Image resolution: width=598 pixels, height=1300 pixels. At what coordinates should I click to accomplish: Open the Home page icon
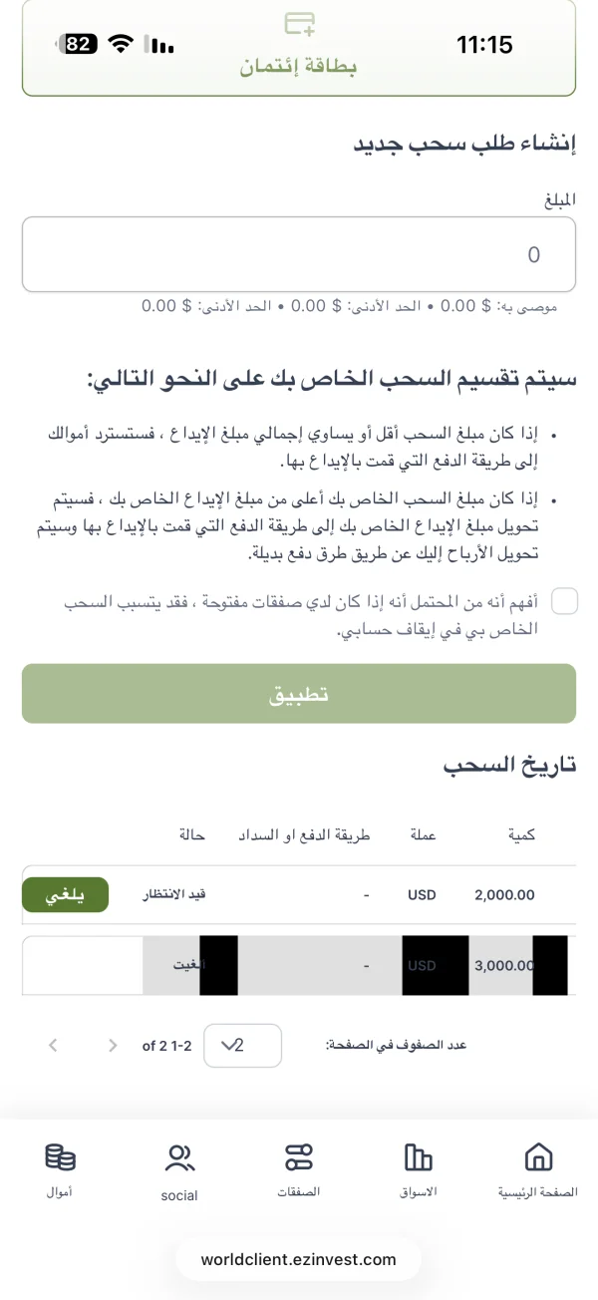click(538, 1156)
